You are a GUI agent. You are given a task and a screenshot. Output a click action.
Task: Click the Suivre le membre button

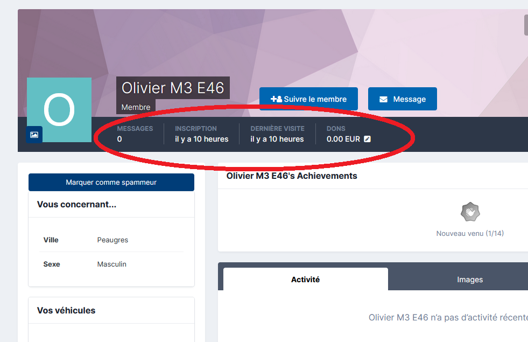(x=308, y=99)
